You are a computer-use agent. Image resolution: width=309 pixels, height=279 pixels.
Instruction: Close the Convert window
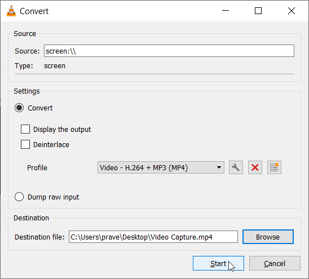[292, 11]
